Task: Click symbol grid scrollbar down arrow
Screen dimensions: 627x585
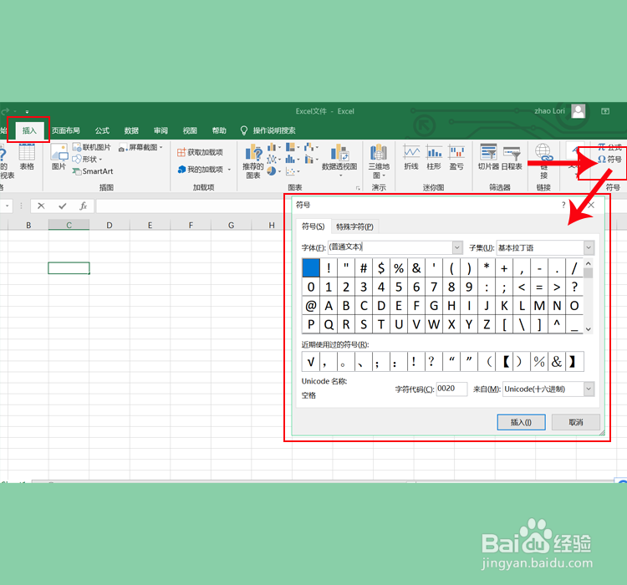Action: point(589,329)
